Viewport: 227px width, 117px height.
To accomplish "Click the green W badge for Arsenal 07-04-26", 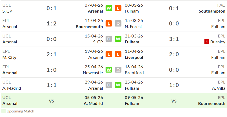I will (109, 8).
